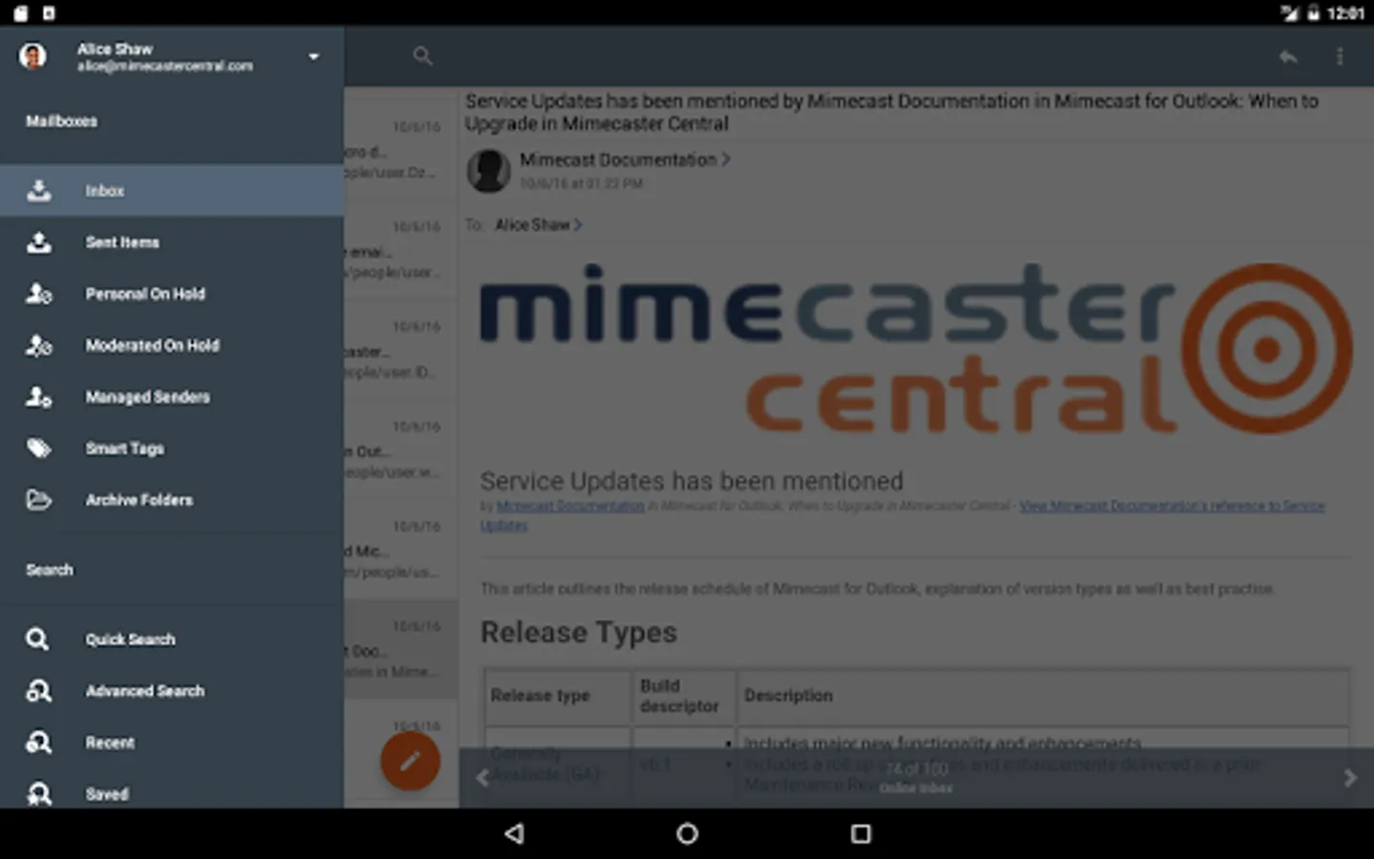Open the Saved searches icon
1374x859 pixels.
(x=39, y=794)
